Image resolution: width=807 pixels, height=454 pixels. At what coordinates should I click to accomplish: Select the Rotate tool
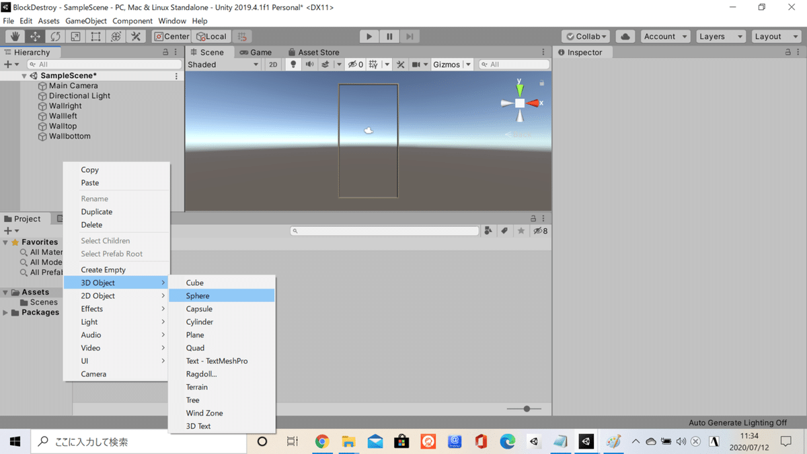pos(55,36)
